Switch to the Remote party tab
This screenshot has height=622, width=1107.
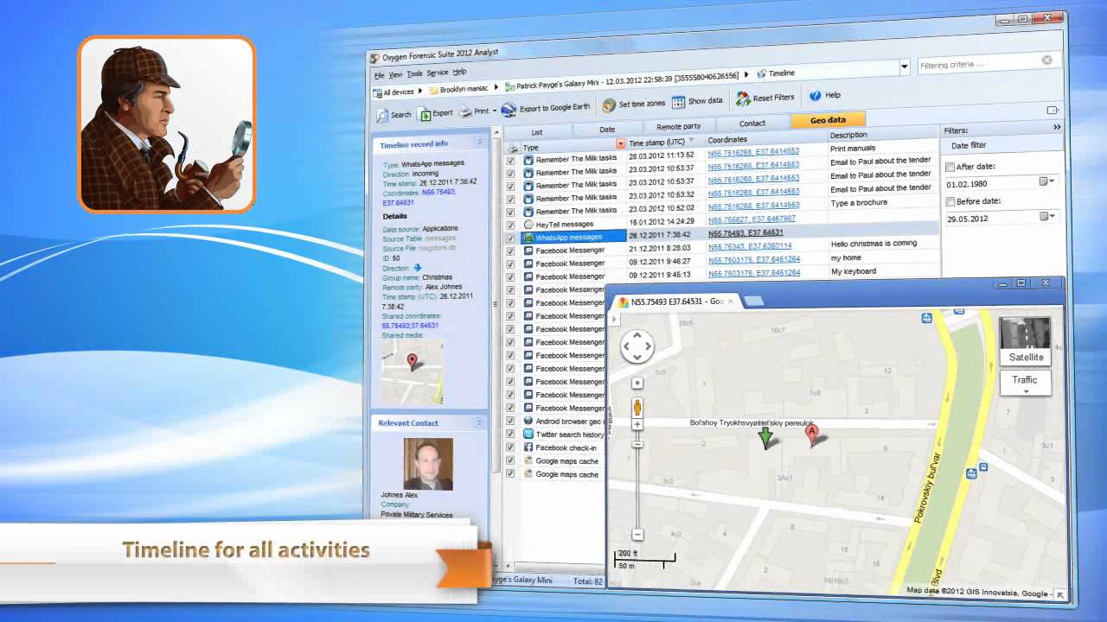(x=678, y=126)
